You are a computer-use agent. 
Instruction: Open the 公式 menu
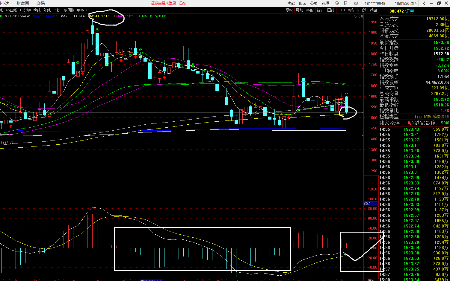314,3
